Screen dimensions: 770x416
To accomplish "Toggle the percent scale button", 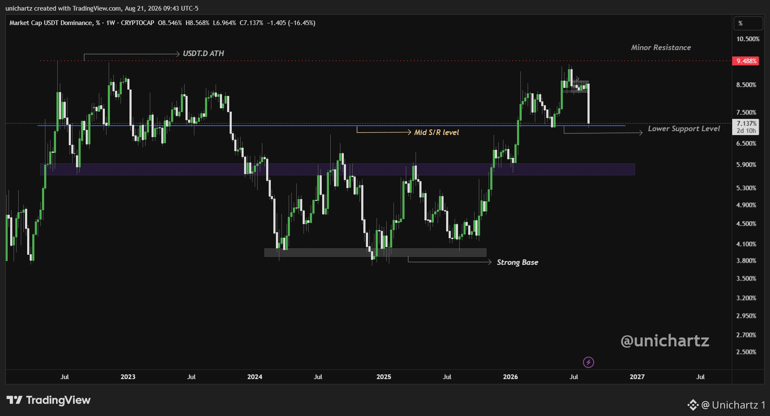I will (748, 23).
